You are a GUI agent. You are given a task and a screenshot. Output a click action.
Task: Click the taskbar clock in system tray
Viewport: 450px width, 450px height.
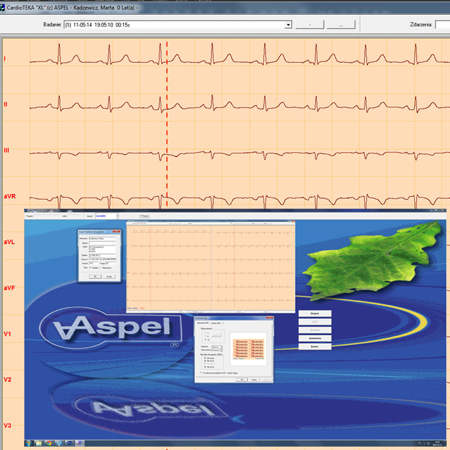tap(438, 443)
